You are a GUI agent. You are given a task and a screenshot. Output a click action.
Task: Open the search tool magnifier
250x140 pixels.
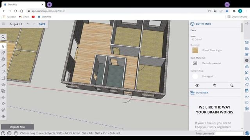[x=3, y=37]
